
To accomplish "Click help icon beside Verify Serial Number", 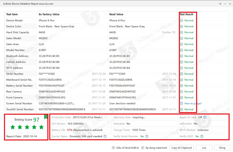I will pyautogui.click(x=147, y=136).
